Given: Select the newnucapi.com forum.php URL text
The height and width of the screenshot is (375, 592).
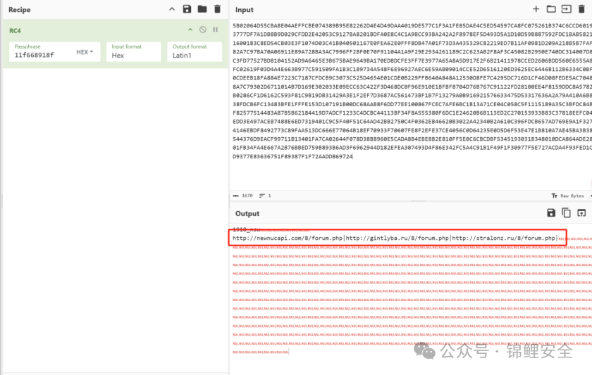Looking at the screenshot, I should pyautogui.click(x=288, y=239).
